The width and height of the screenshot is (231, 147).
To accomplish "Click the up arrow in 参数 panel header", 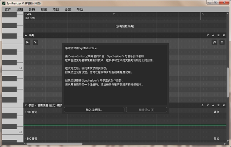I will 213,105.
